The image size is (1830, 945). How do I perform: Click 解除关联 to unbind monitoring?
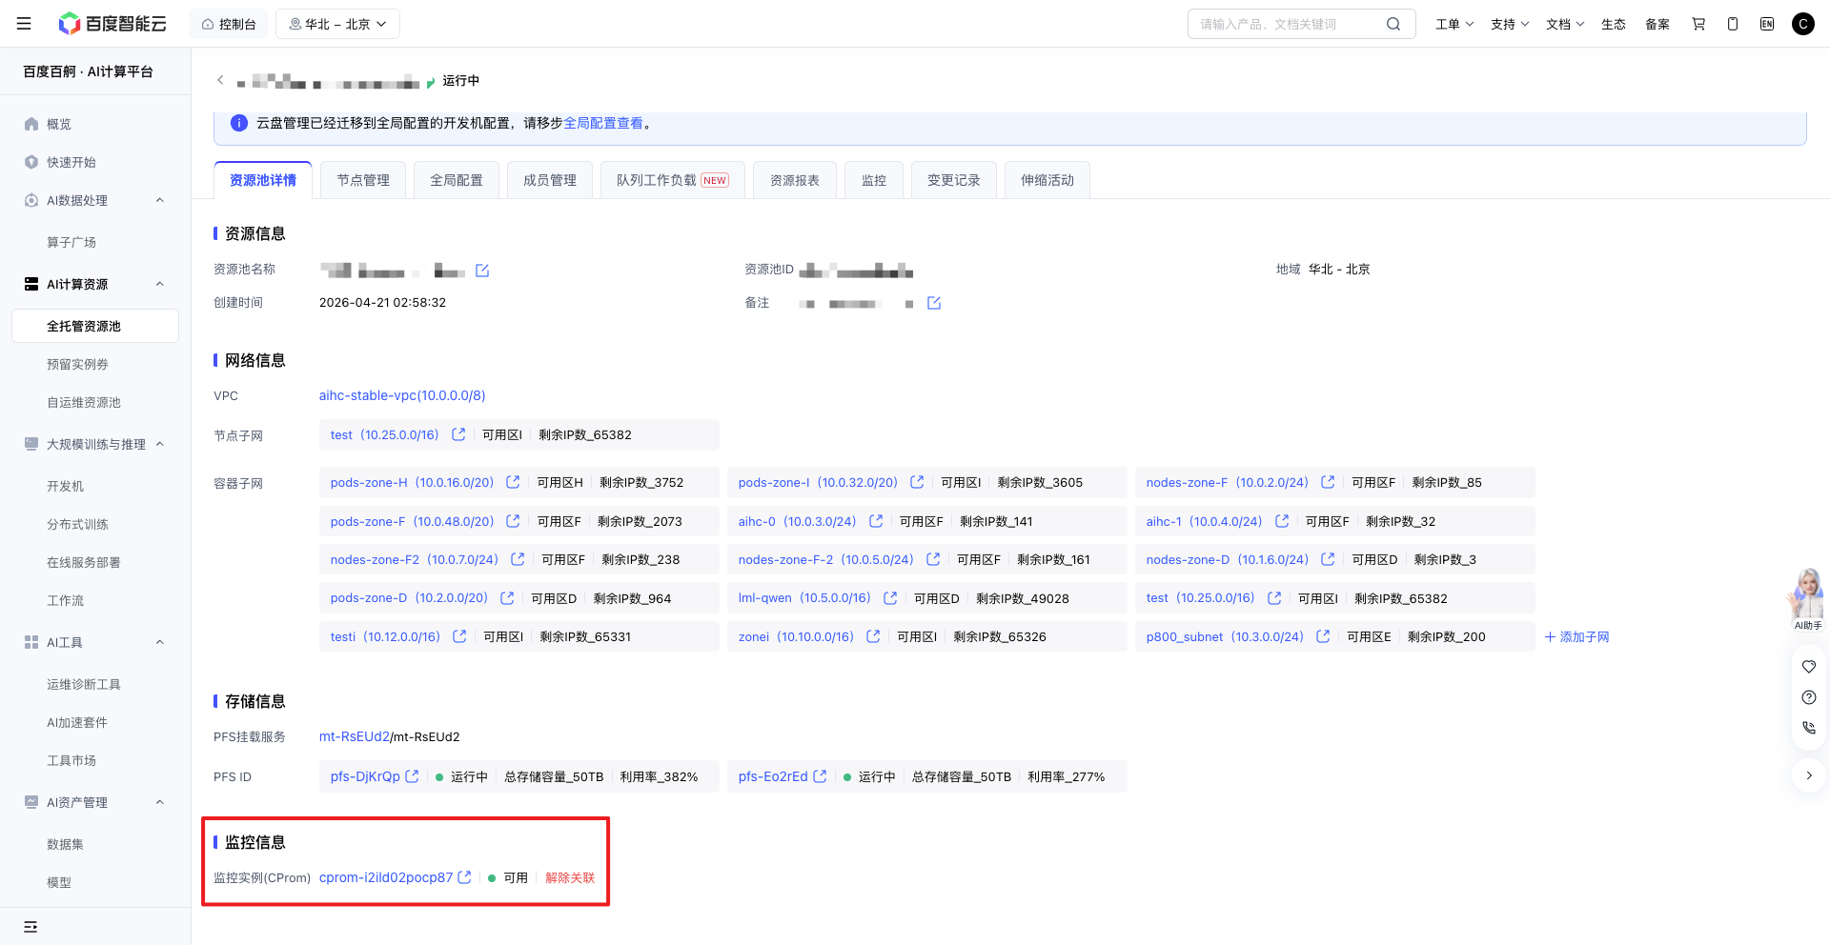coord(570,877)
